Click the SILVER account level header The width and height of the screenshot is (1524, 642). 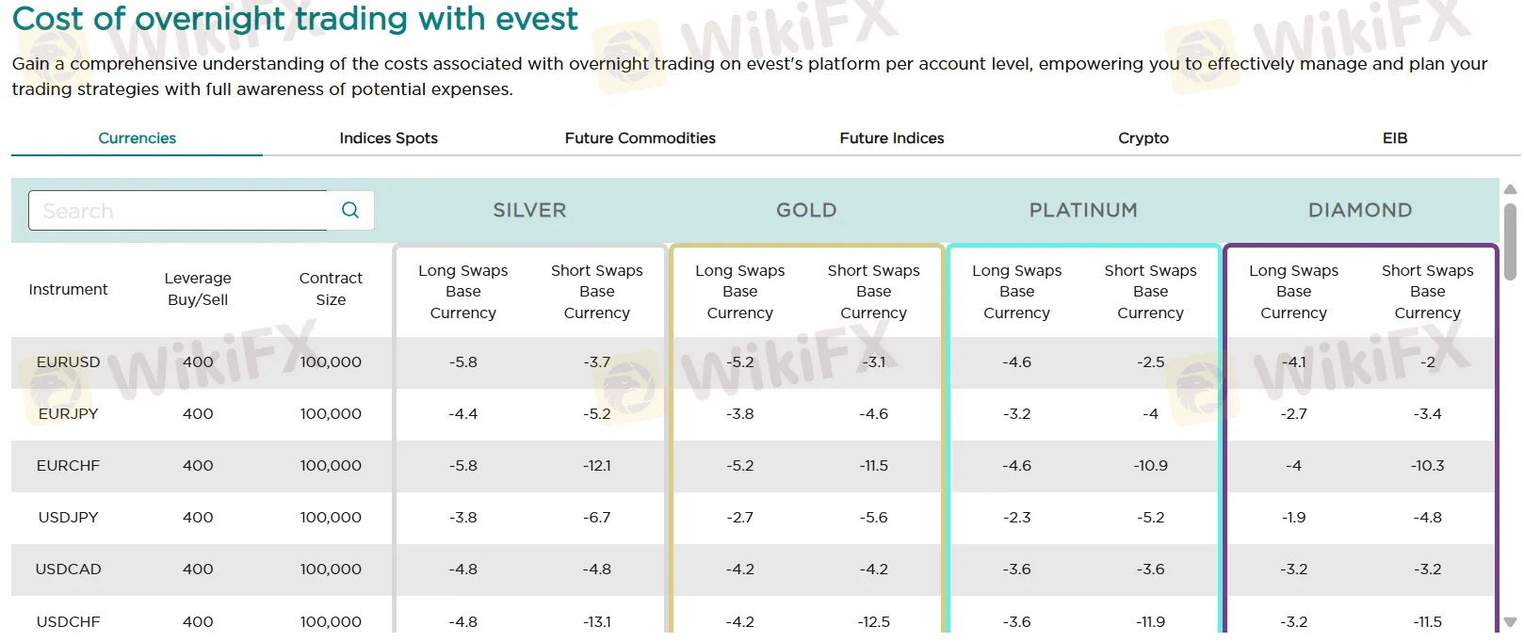tap(529, 210)
